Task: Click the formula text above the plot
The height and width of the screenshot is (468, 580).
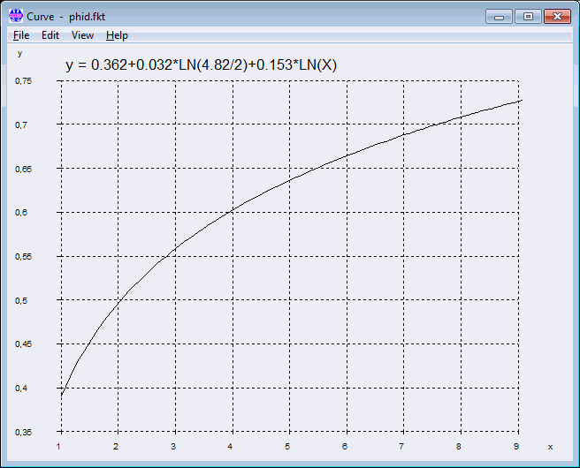Action: tap(202, 65)
